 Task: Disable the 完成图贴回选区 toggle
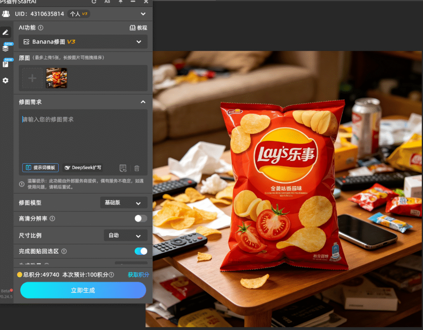pos(141,251)
